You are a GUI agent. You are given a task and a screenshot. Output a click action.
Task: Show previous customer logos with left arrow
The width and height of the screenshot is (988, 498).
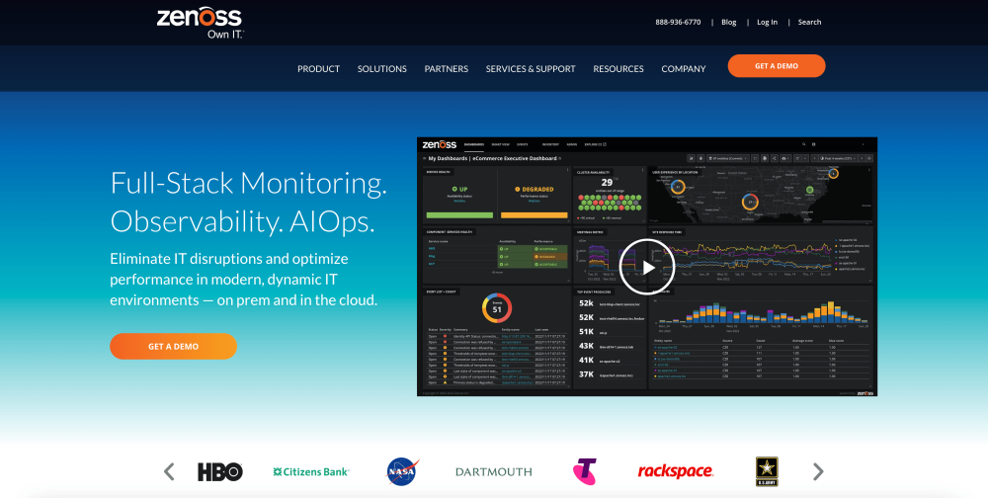169,471
